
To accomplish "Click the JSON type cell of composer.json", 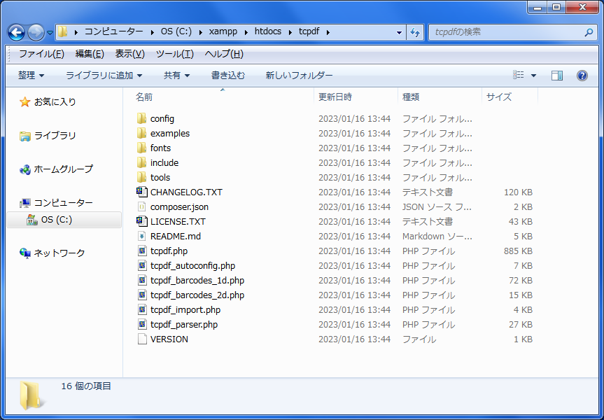I will pyautogui.click(x=437, y=207).
